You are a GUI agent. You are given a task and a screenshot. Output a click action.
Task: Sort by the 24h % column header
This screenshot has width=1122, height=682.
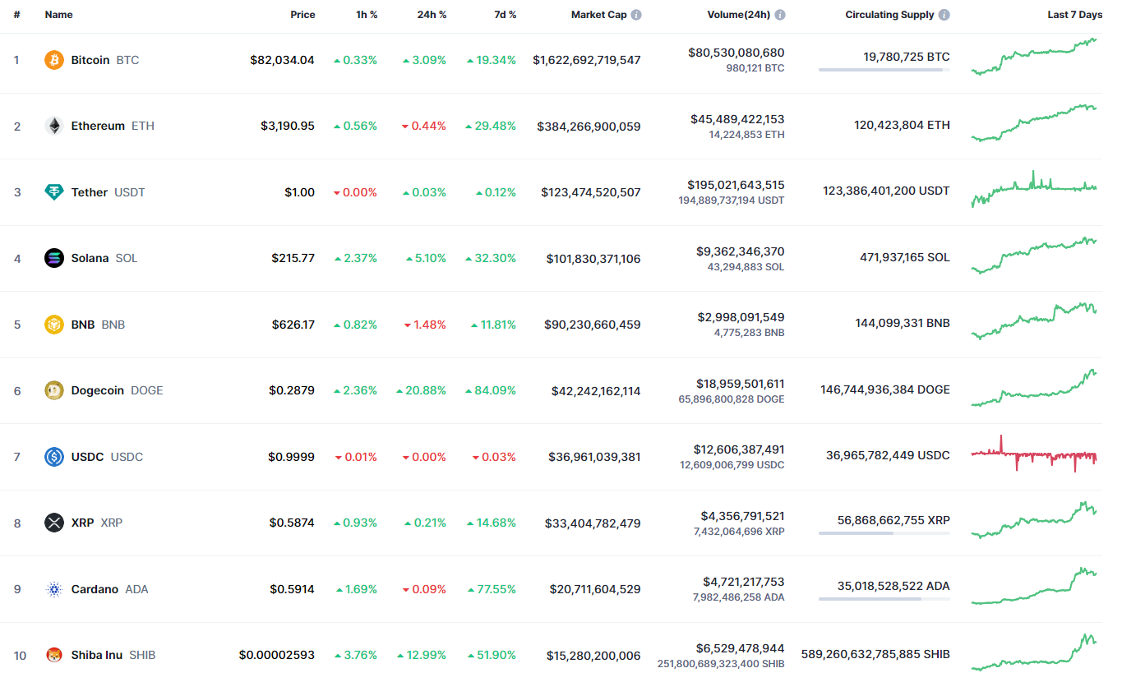click(x=432, y=15)
